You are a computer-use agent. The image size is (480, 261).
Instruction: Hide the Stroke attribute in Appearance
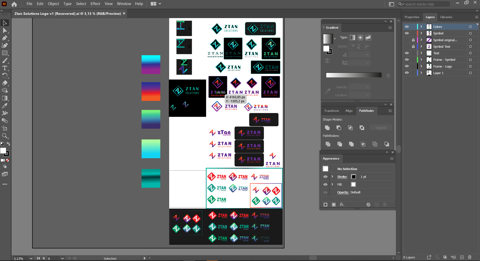coord(325,177)
